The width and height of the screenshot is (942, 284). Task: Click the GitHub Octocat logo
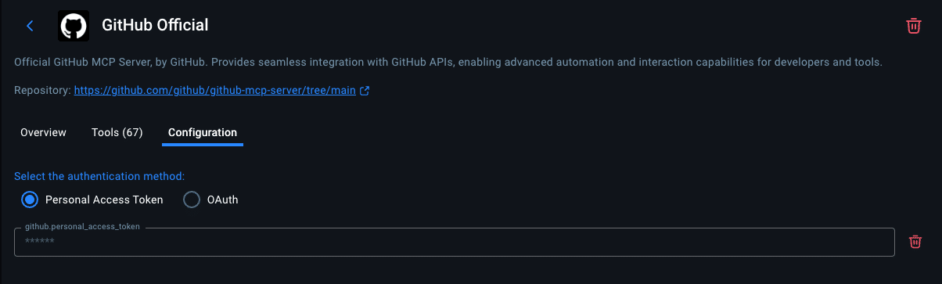(73, 26)
